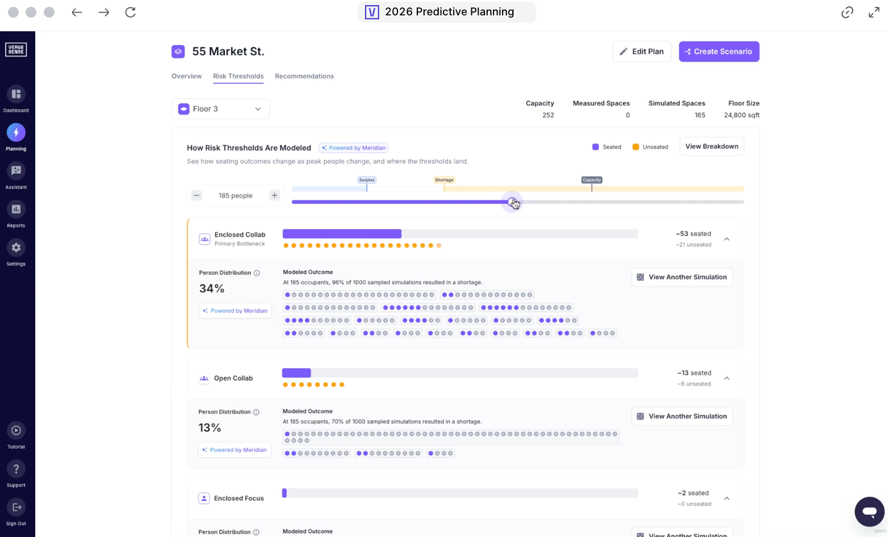The height and width of the screenshot is (537, 888).
Task: Click the people slider handle
Action: (x=512, y=202)
